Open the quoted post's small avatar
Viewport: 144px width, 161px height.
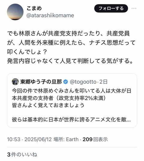pos(15,82)
